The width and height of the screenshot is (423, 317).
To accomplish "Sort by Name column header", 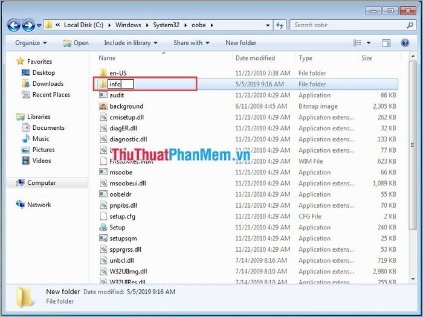I will 107,58.
